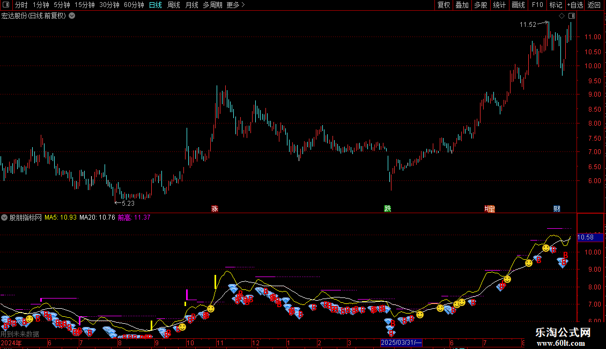Viewport: 606px width, 349px height.
Task: Toggle the 叠加 overlay option
Action: [x=462, y=5]
